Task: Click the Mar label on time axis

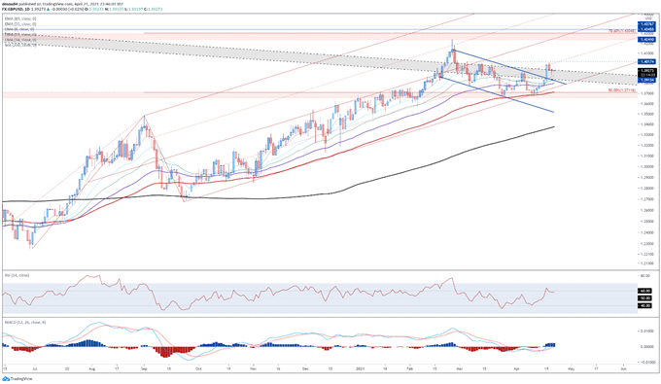Action: point(460,368)
